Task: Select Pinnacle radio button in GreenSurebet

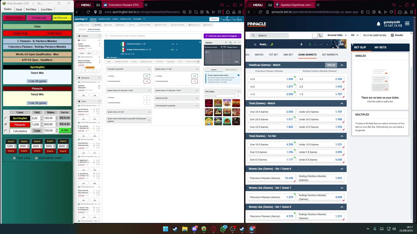Action: (x=6, y=124)
